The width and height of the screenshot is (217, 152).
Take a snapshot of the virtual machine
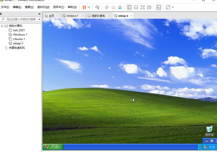click(106, 7)
